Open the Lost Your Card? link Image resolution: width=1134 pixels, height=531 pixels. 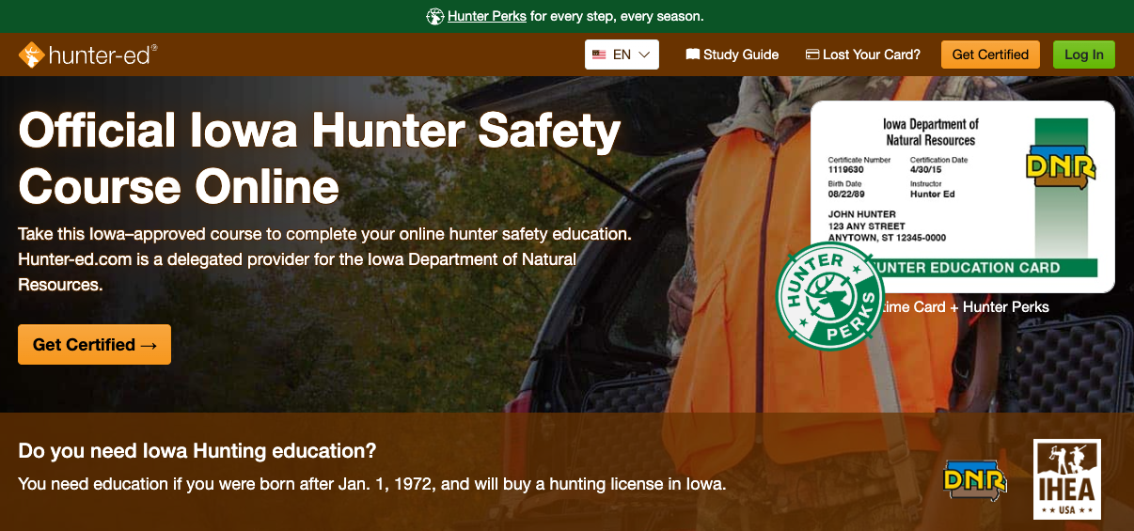863,55
